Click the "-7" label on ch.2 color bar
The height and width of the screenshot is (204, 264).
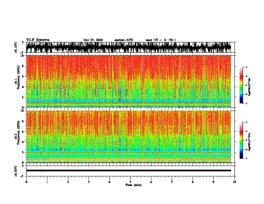point(246,158)
